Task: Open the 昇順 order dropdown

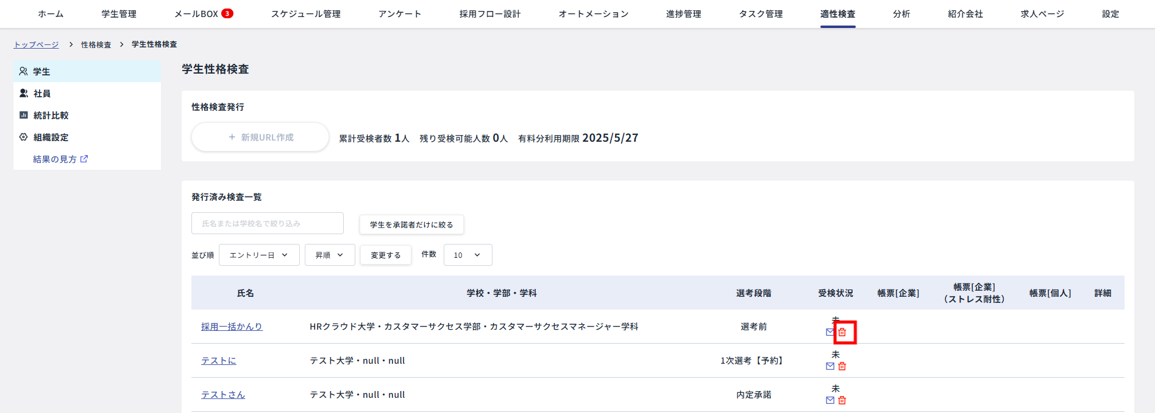Action: (x=329, y=255)
